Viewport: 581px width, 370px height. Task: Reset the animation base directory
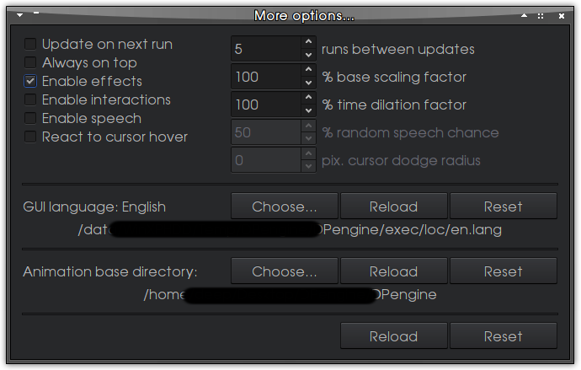(503, 271)
